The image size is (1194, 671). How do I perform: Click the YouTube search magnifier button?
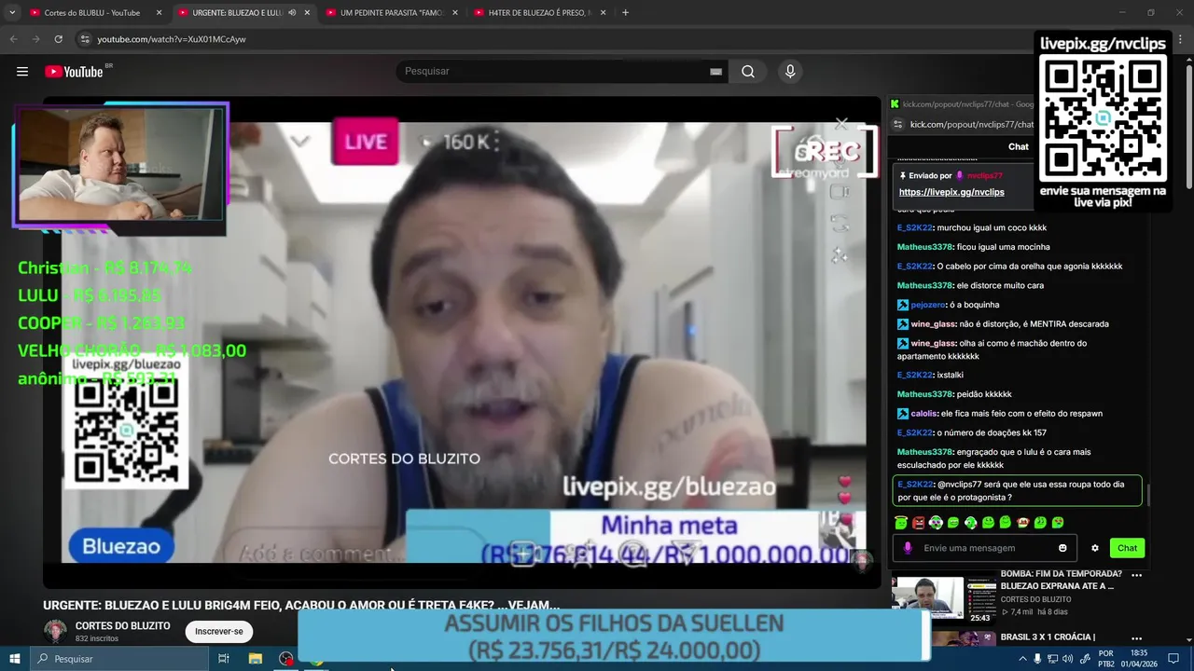[x=748, y=72]
